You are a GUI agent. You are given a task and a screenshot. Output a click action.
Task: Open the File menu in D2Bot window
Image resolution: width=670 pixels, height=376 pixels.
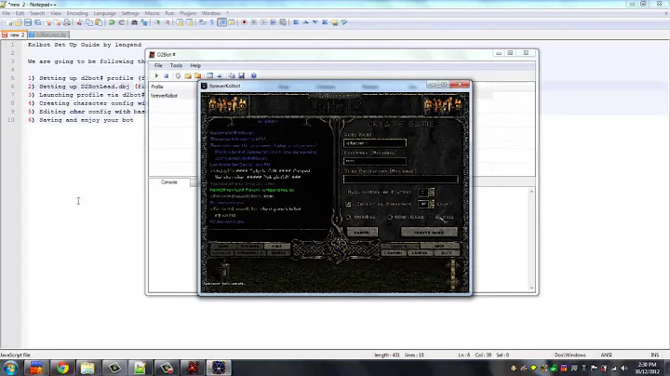coord(158,65)
